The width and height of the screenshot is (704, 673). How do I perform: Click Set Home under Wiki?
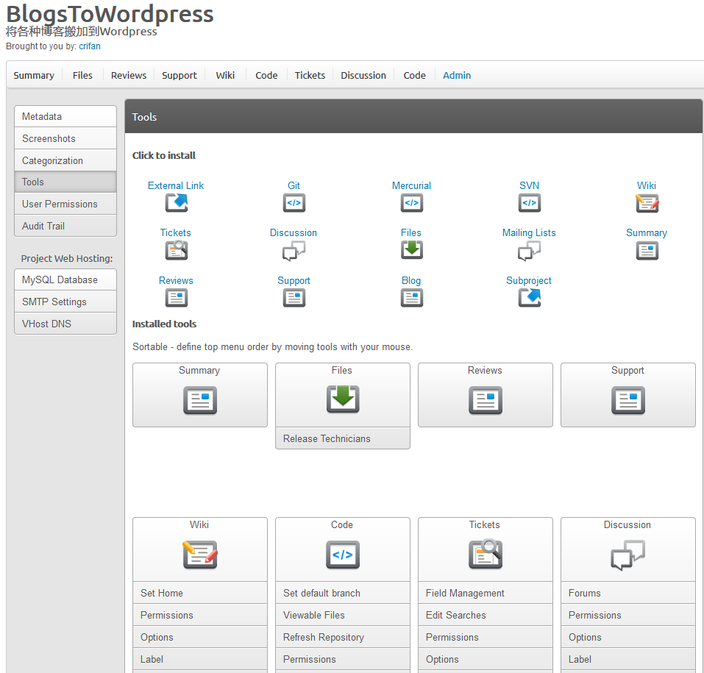coord(200,593)
